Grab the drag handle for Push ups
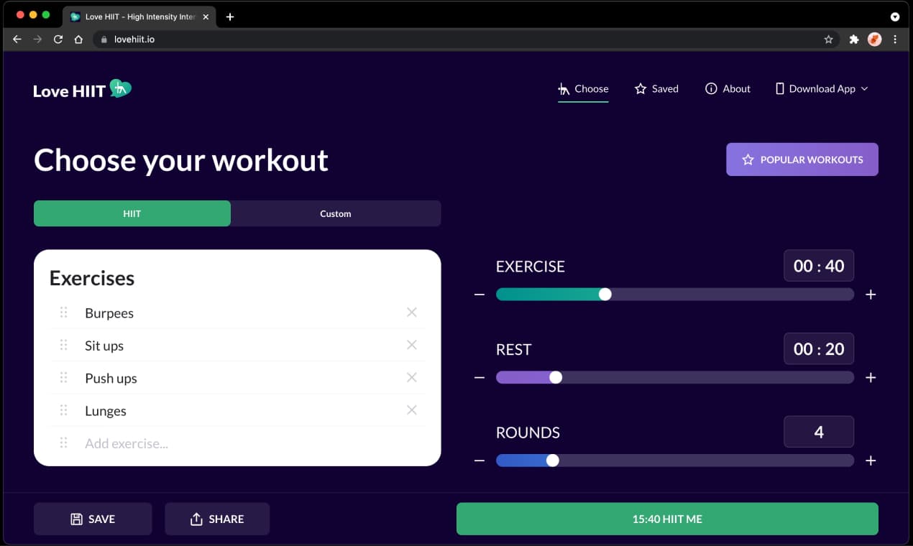This screenshot has height=546, width=913. (x=63, y=378)
